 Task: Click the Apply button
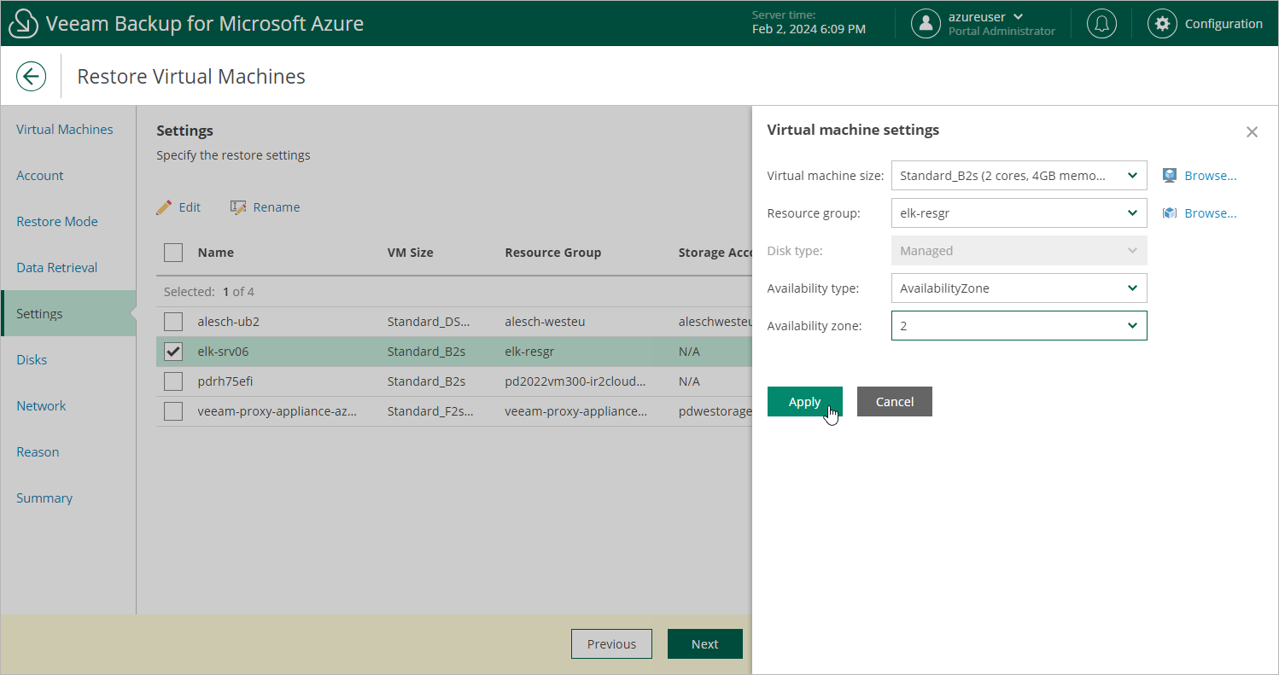click(x=804, y=402)
